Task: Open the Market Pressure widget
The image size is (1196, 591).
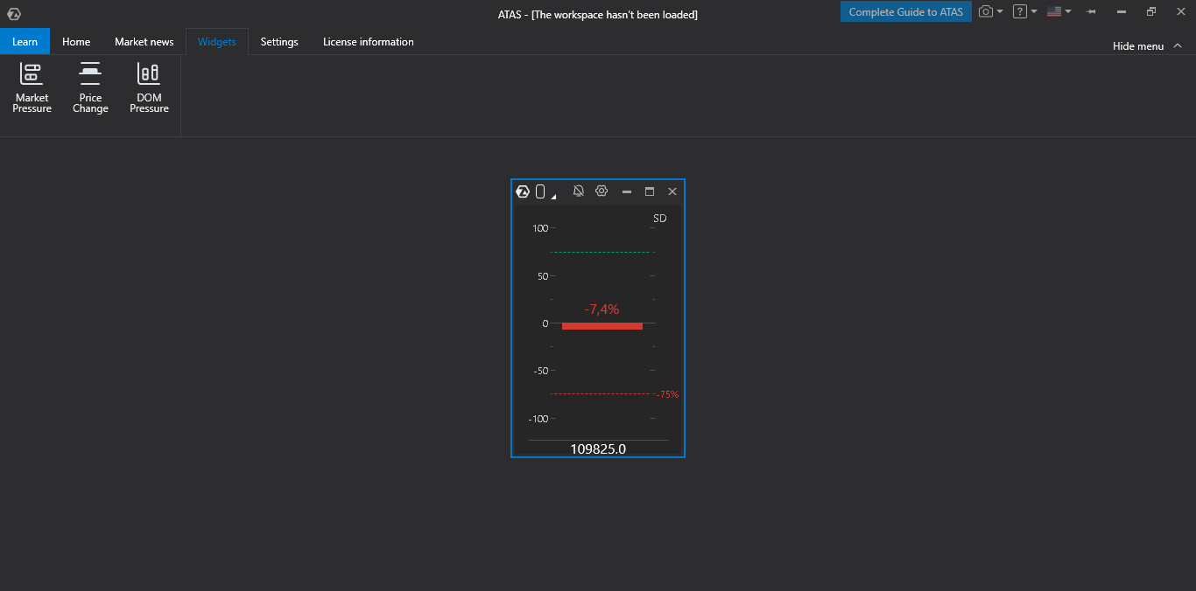Action: [x=32, y=88]
